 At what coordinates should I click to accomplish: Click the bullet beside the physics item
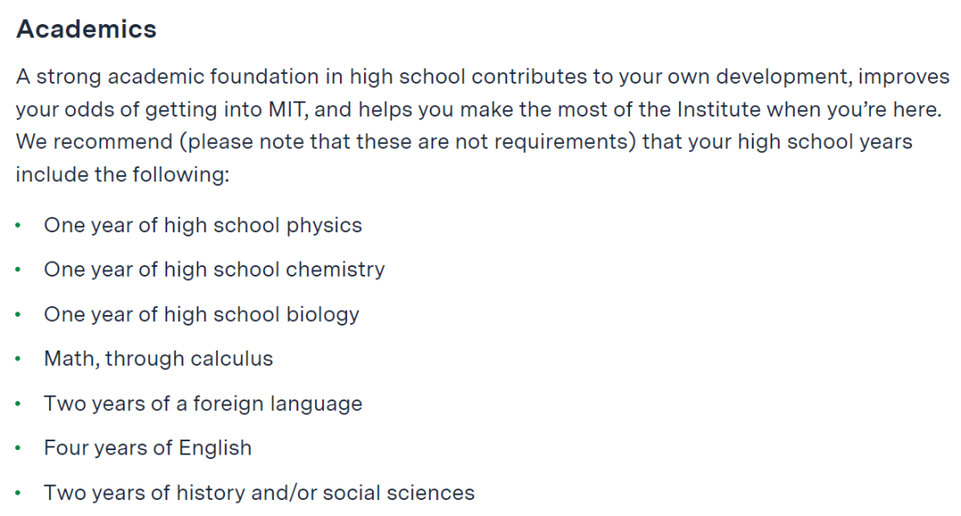(x=19, y=226)
